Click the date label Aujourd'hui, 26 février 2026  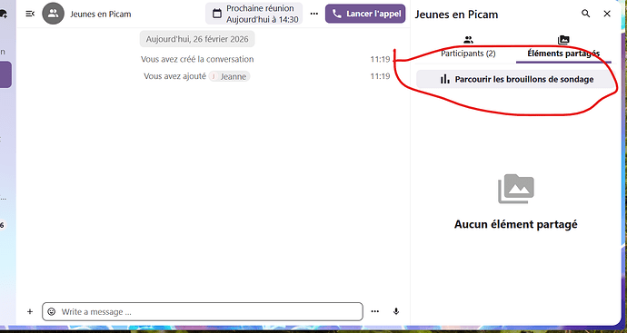click(x=197, y=39)
